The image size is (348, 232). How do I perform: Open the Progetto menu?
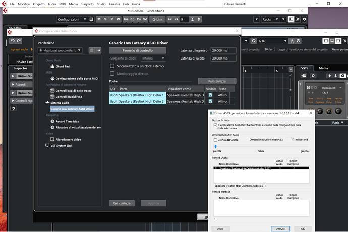[x=39, y=4]
